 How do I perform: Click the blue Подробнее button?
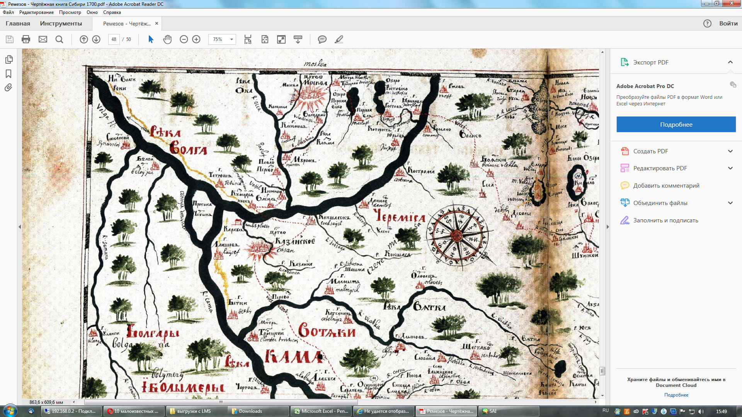tap(676, 124)
